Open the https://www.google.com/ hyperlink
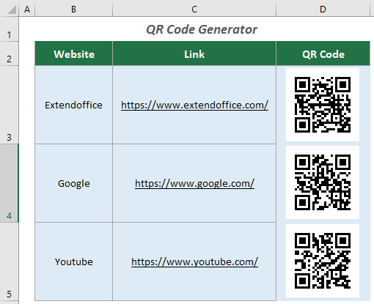This screenshot has width=374, height=304. pyautogui.click(x=194, y=184)
